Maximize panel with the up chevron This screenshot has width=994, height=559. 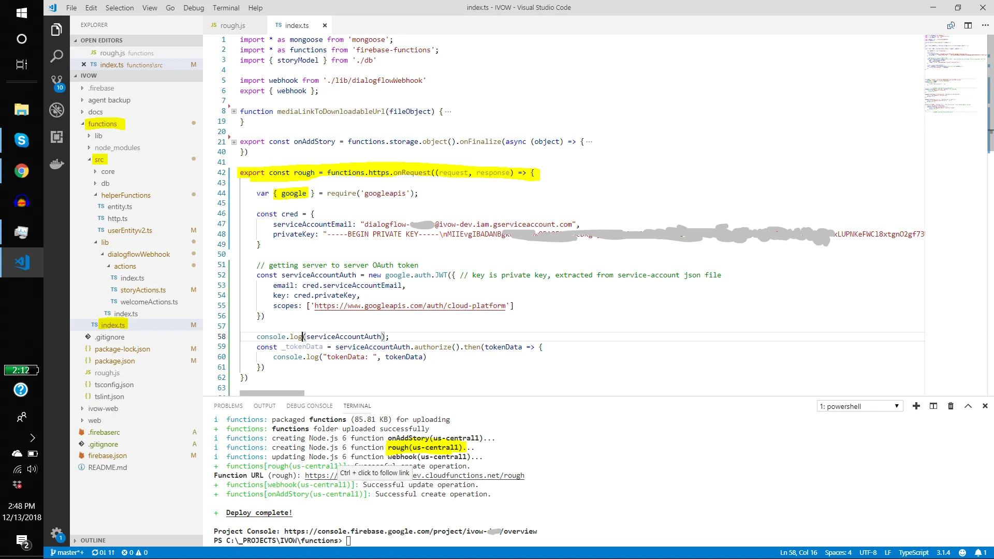pyautogui.click(x=968, y=406)
